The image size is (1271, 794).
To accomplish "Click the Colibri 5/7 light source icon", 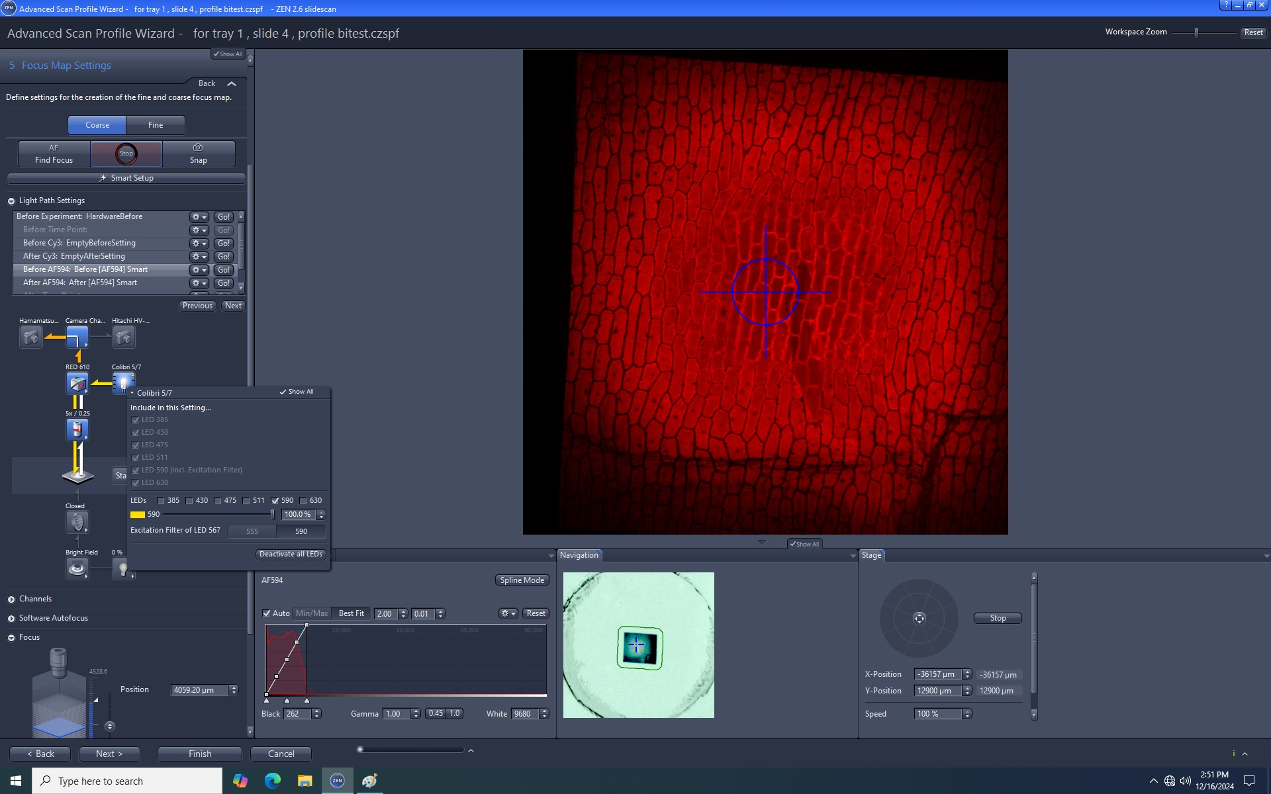I will (123, 382).
